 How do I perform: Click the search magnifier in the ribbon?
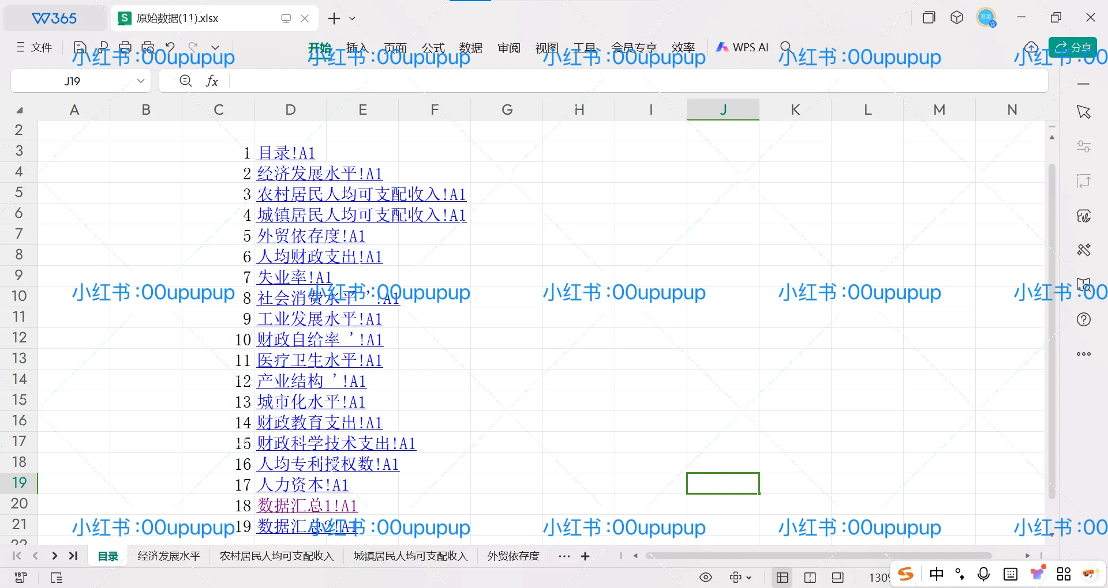coord(787,47)
